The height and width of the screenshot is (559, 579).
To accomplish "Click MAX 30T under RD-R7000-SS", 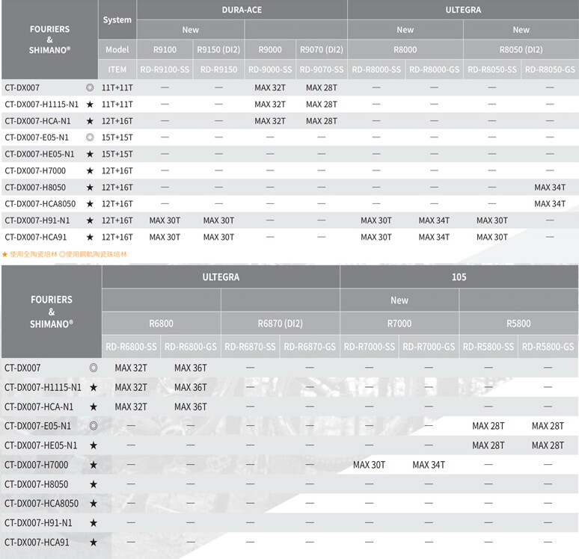I will click(x=370, y=465).
